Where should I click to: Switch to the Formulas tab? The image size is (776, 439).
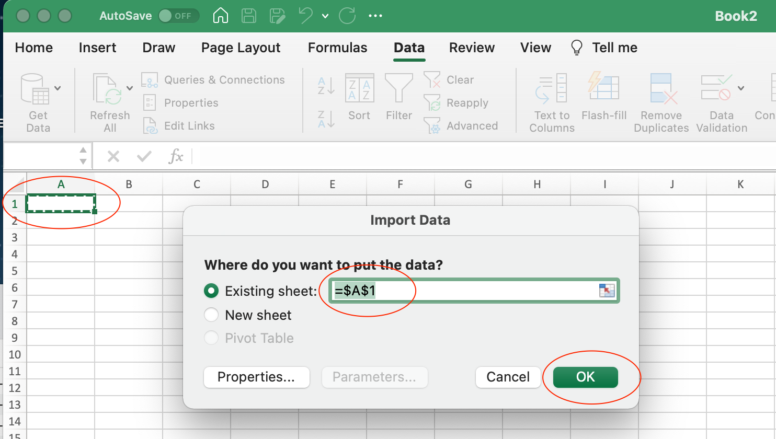tap(337, 48)
